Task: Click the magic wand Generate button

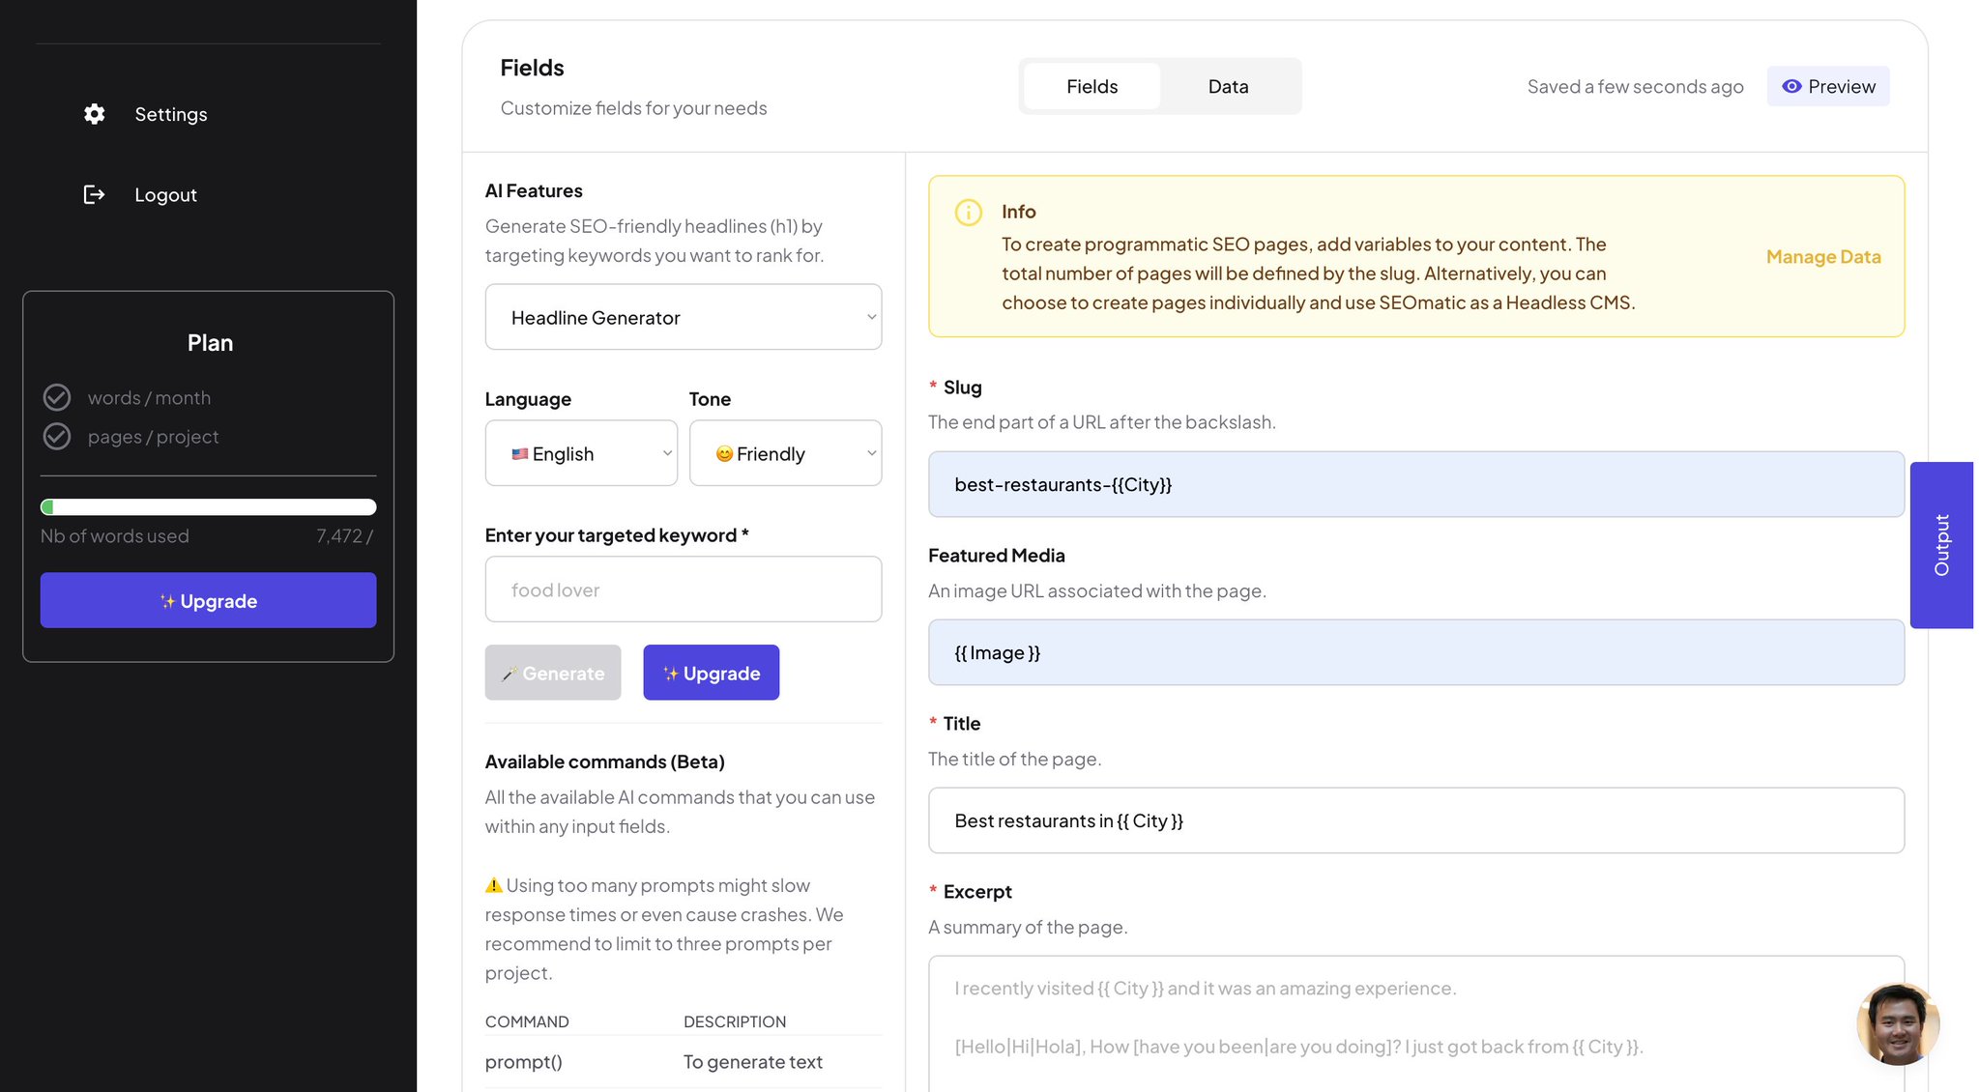Action: coord(553,673)
